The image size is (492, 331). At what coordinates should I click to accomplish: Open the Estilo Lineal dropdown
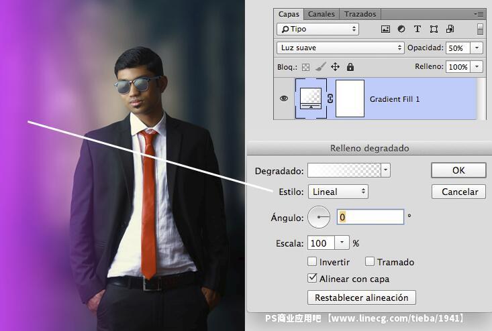tap(338, 192)
